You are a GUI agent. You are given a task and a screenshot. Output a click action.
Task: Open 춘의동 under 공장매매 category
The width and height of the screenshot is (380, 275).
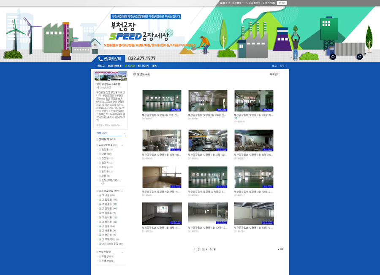click(107, 167)
